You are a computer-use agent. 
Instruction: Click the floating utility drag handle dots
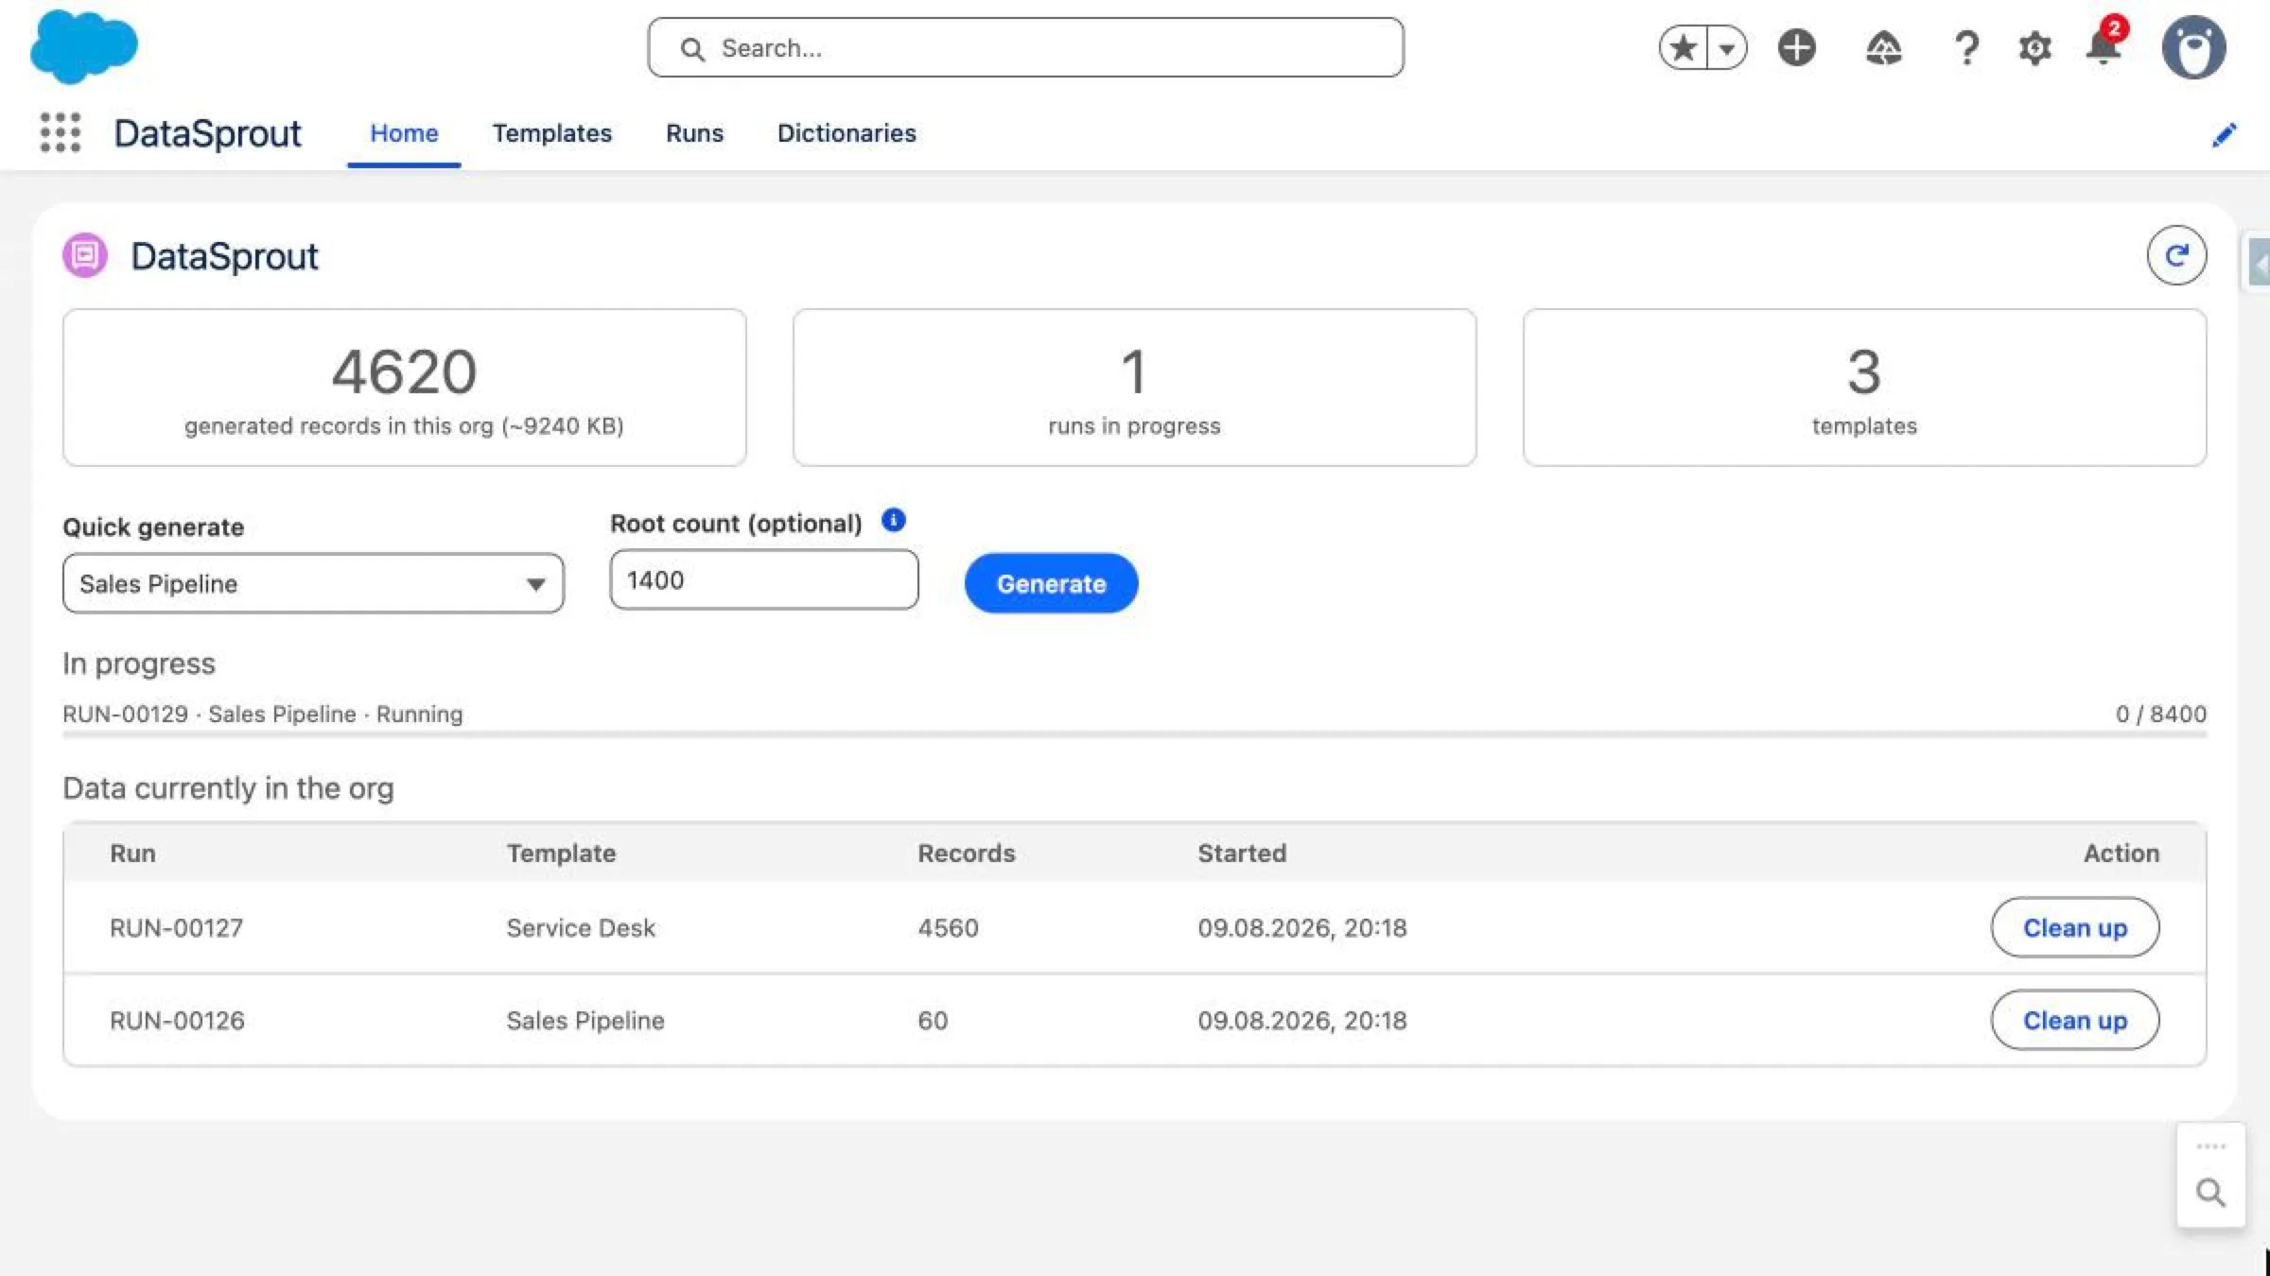[x=2210, y=1146]
